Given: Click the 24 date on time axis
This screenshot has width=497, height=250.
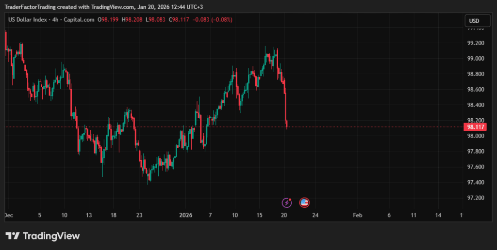Looking at the screenshot, I should point(316,215).
